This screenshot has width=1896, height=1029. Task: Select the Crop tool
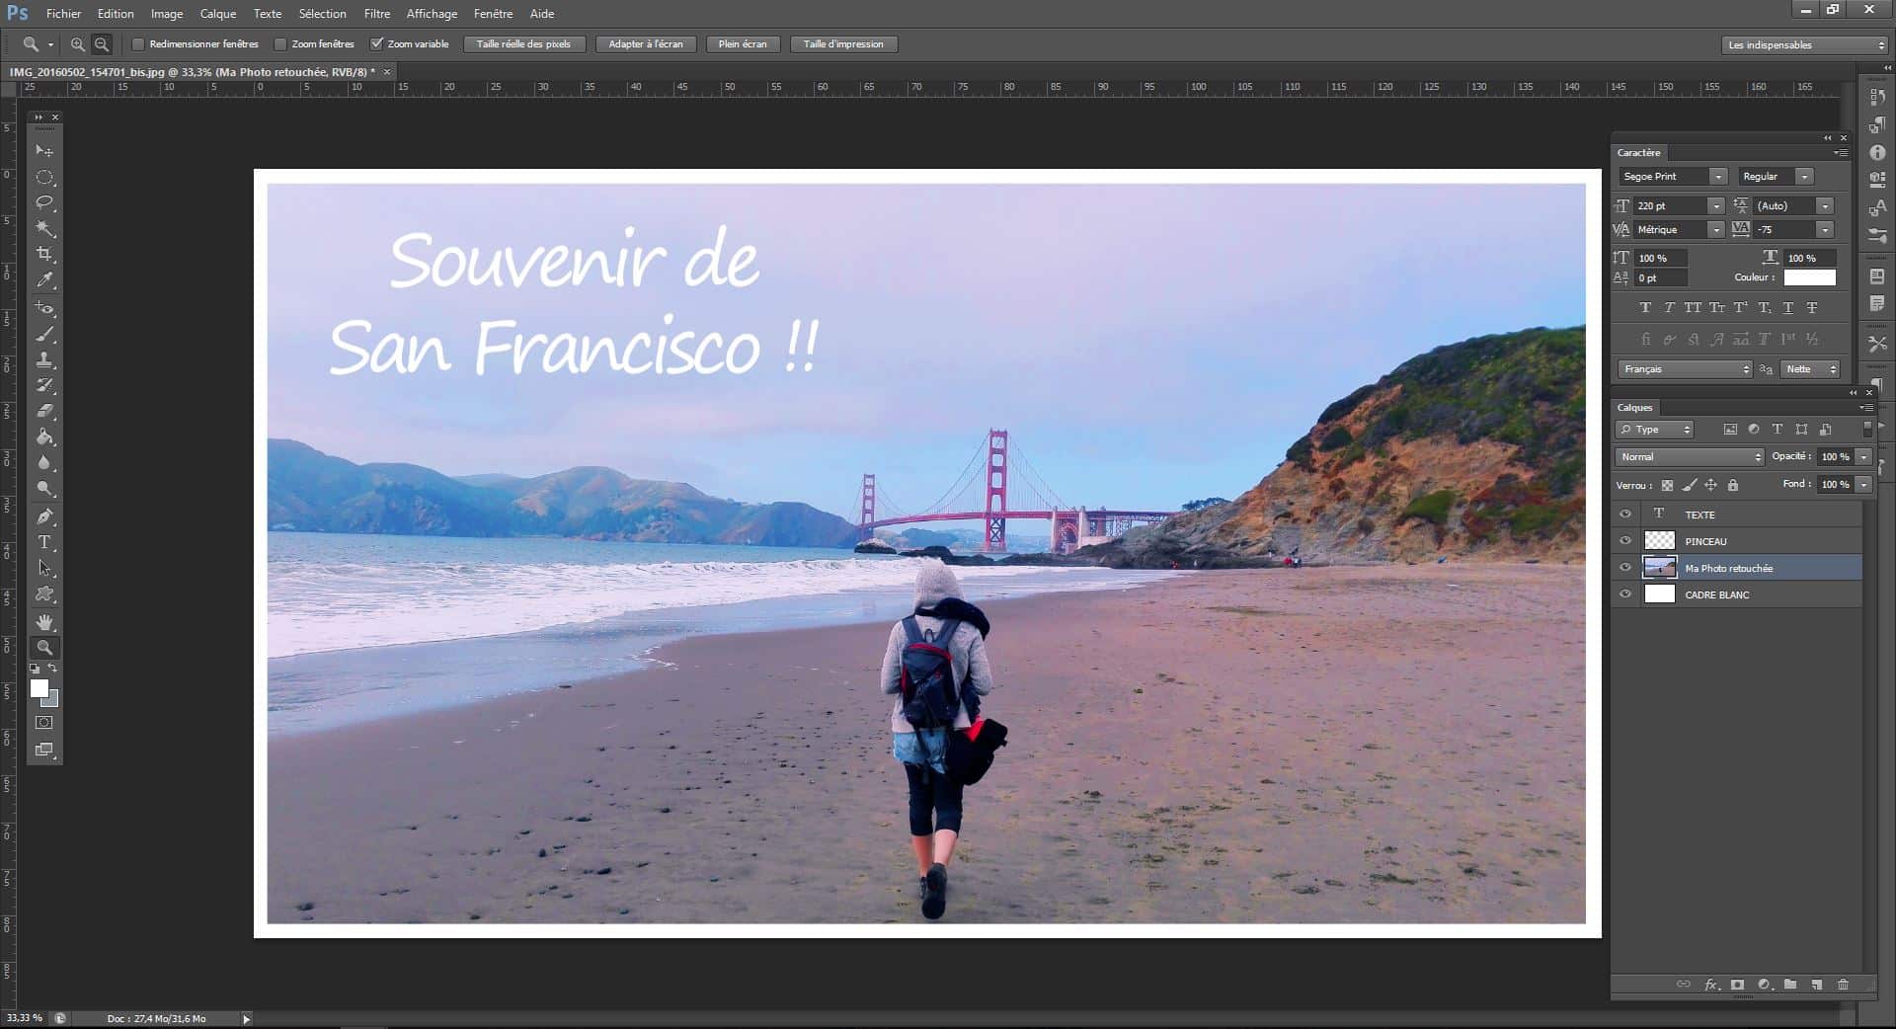tap(44, 254)
